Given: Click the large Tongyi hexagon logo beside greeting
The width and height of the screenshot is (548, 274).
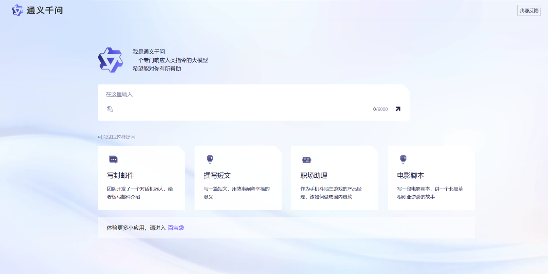Looking at the screenshot, I should click(x=111, y=60).
